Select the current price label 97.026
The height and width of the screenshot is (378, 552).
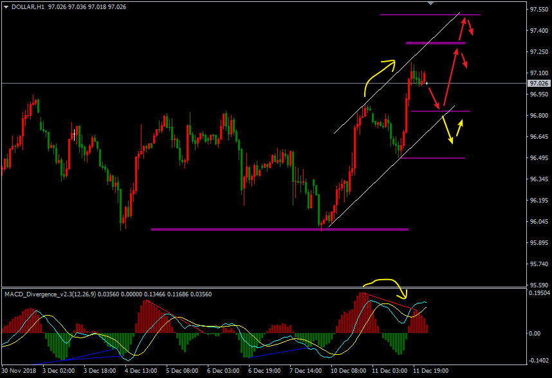(538, 84)
